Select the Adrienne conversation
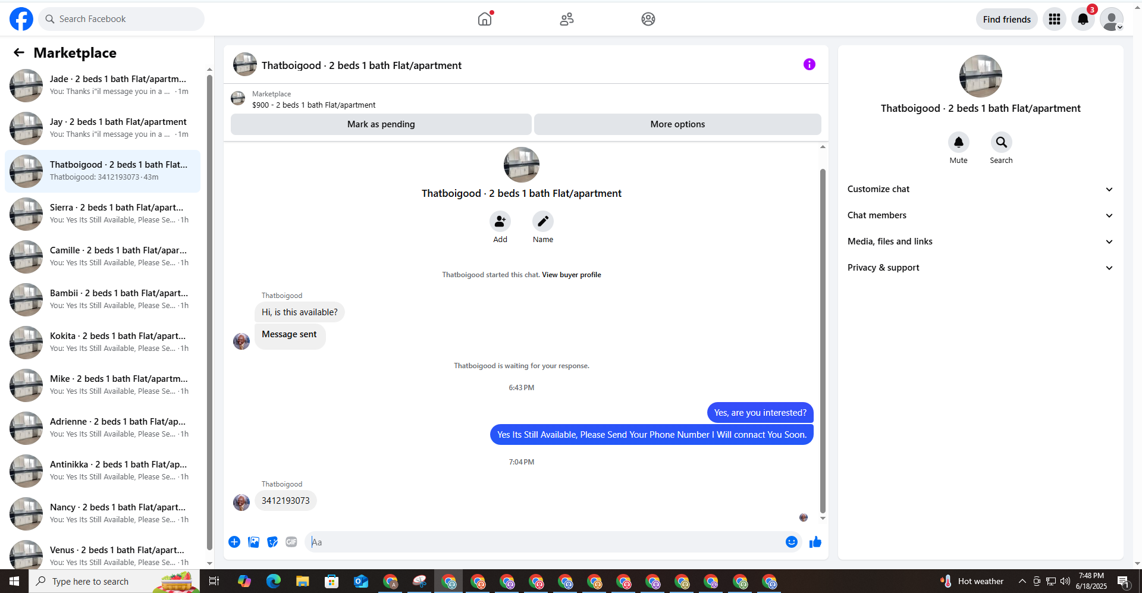This screenshot has height=593, width=1142. 102,428
